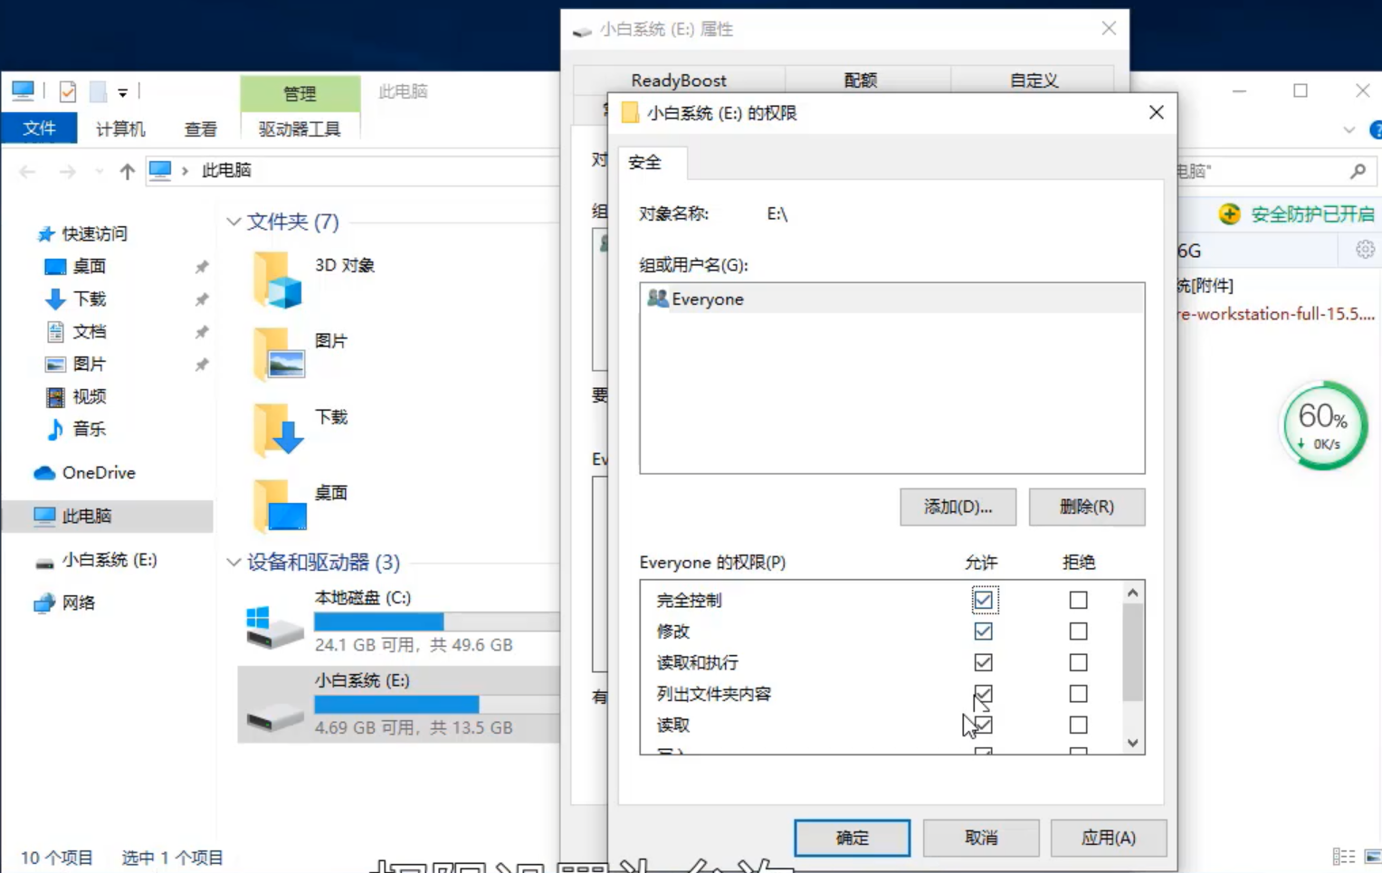Select the 网络 icon in navigation pane

tap(44, 603)
